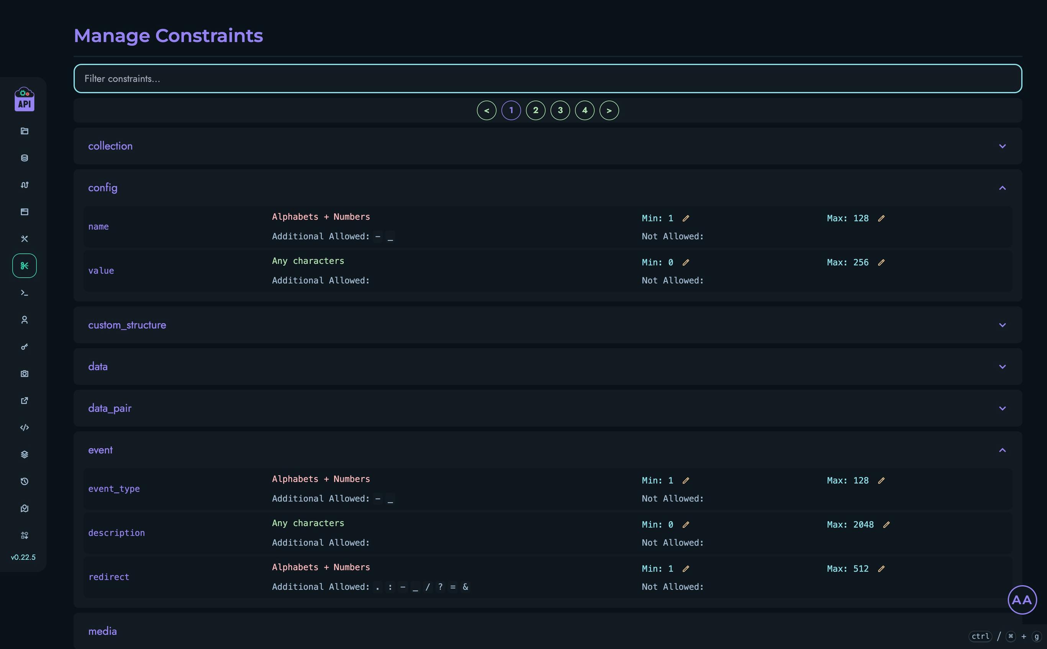This screenshot has width=1047, height=649.
Task: Go to page 4 of constraints
Action: point(585,111)
